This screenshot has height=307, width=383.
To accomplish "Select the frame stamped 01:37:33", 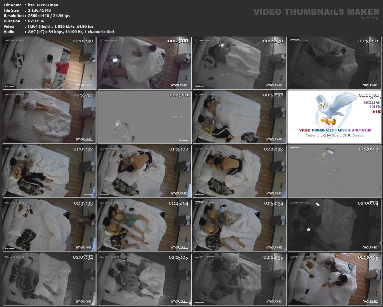I will coord(49,225).
